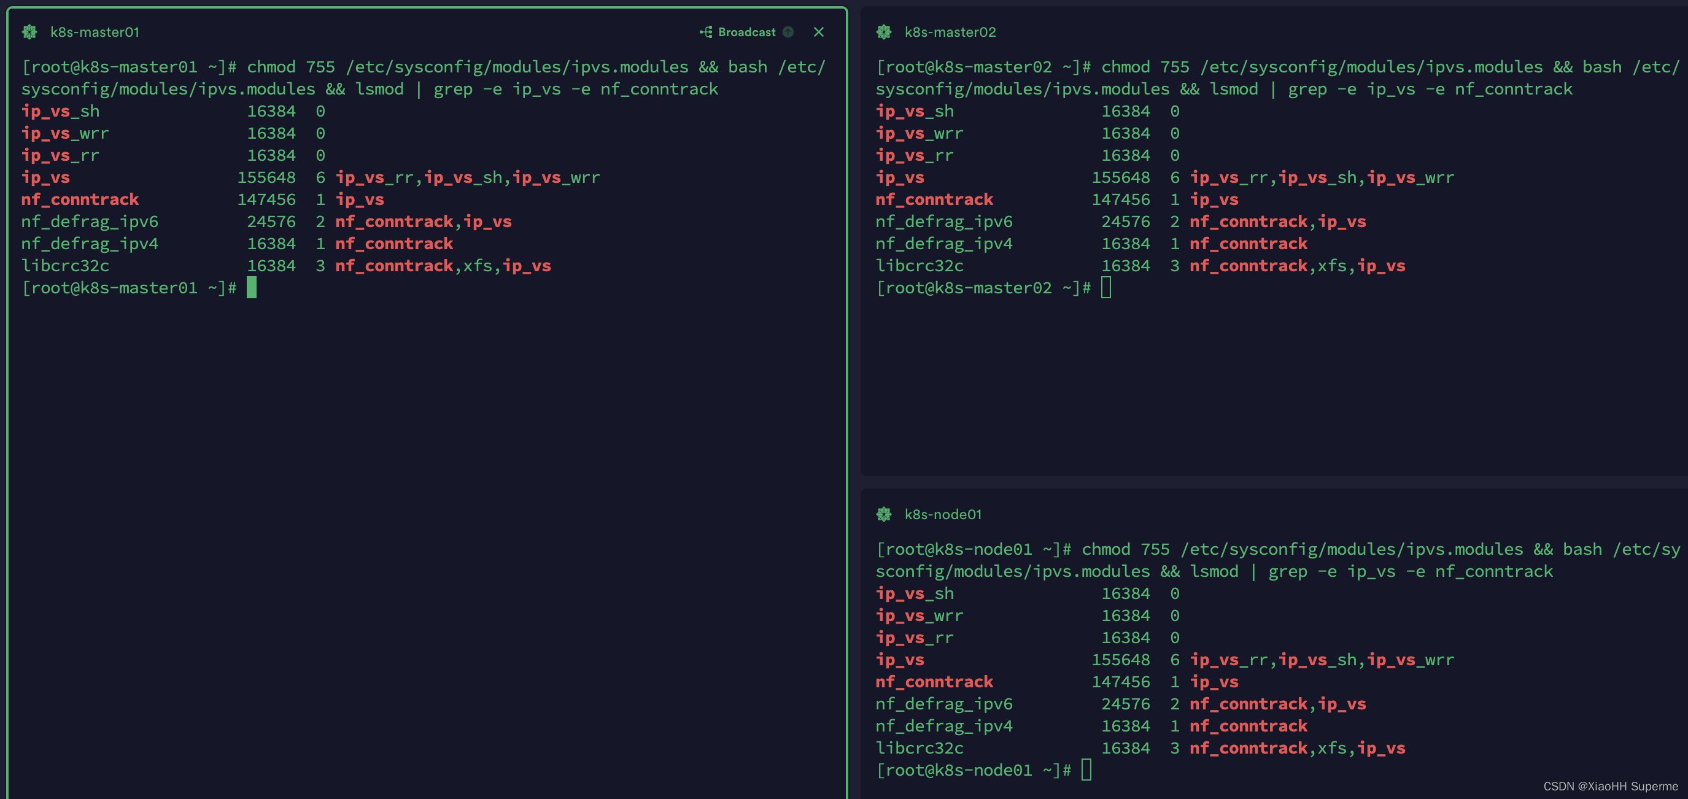1688x799 pixels.
Task: Click libcrc32c in k8s-node01
Action: point(920,748)
